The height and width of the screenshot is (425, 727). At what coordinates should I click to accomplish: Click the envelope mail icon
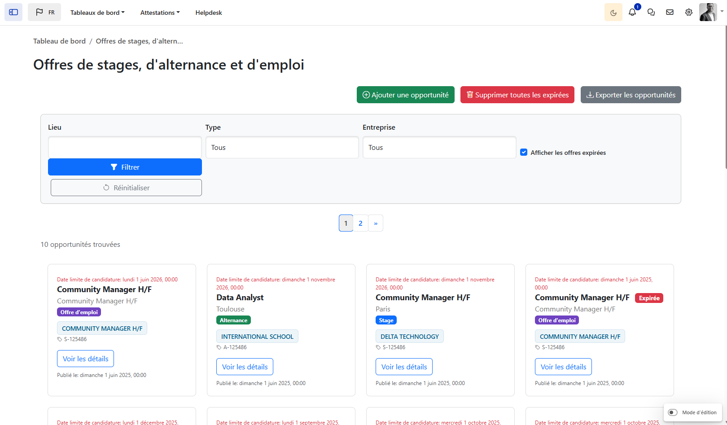coord(670,12)
